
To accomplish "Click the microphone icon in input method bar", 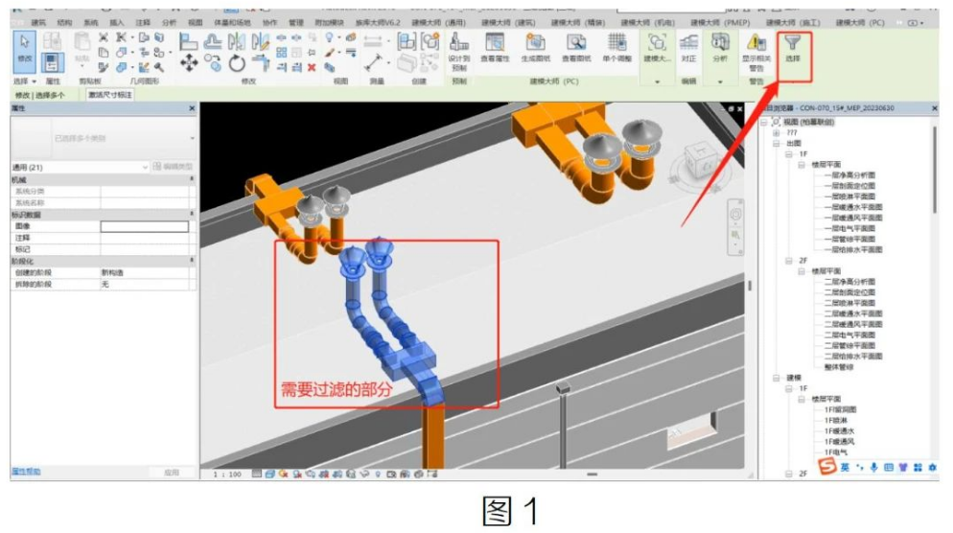I will pos(874,468).
